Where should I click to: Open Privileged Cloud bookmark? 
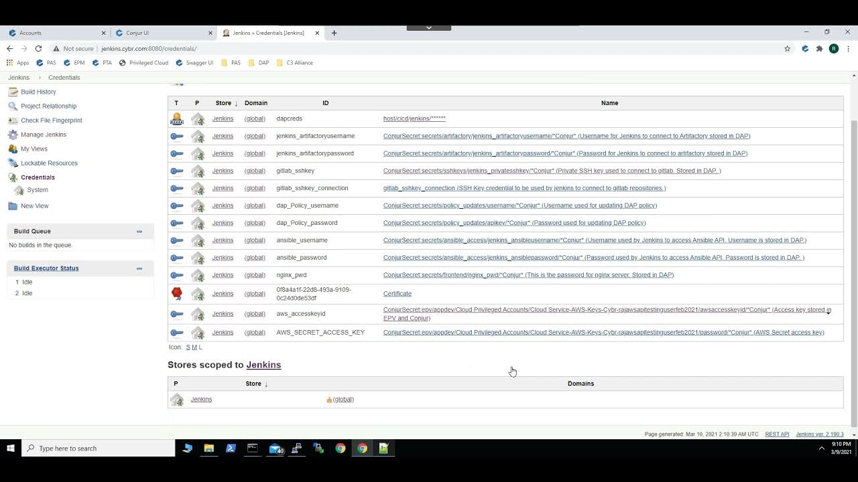(x=143, y=63)
